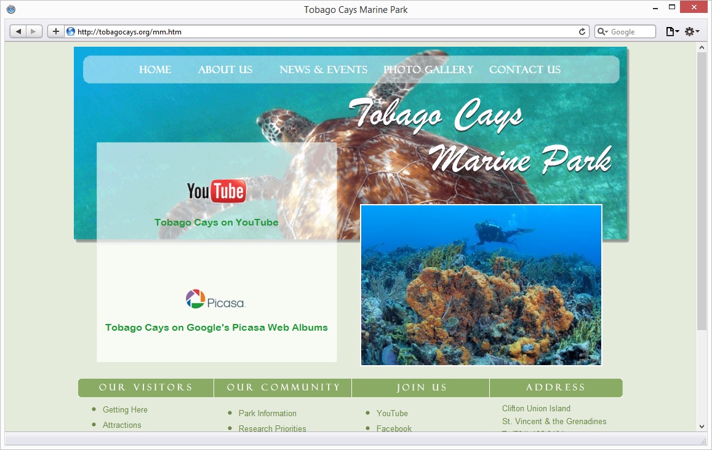This screenshot has width=712, height=450.
Task: Open the Research Priorities link
Action: [273, 428]
